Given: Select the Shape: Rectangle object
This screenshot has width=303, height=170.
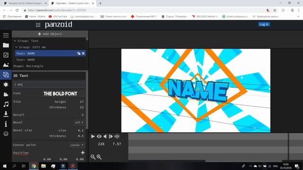Looking at the screenshot, I should coord(28,66).
